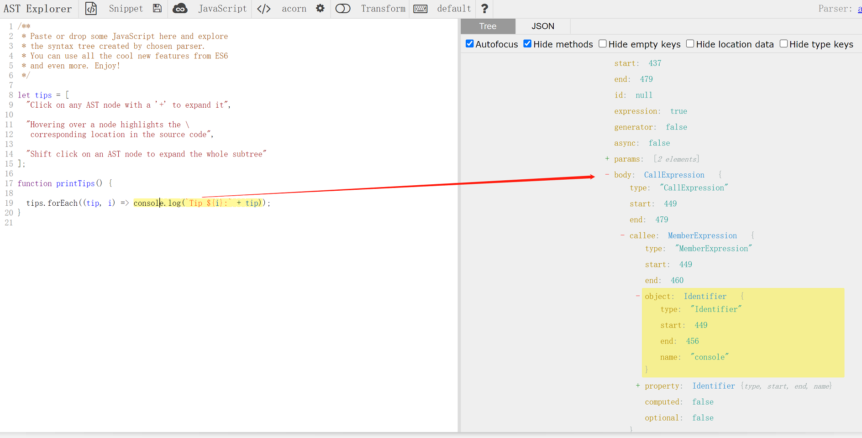Screen dimensions: 862x438
Task: Enable Hide empty keys checkbox
Action: (x=603, y=43)
